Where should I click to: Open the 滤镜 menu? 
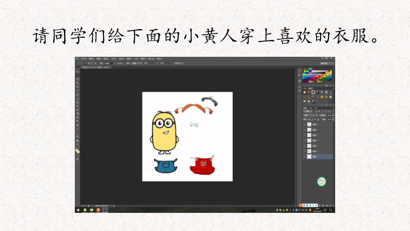click(129, 59)
